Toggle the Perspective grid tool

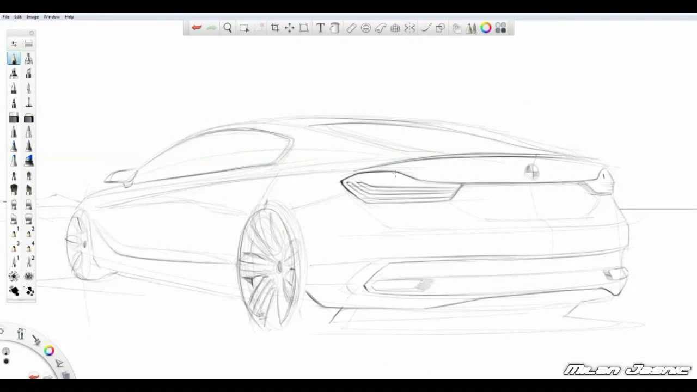coord(395,28)
